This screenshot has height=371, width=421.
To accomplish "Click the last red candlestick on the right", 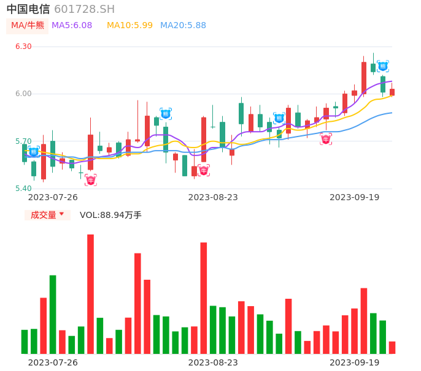I will (392, 92).
